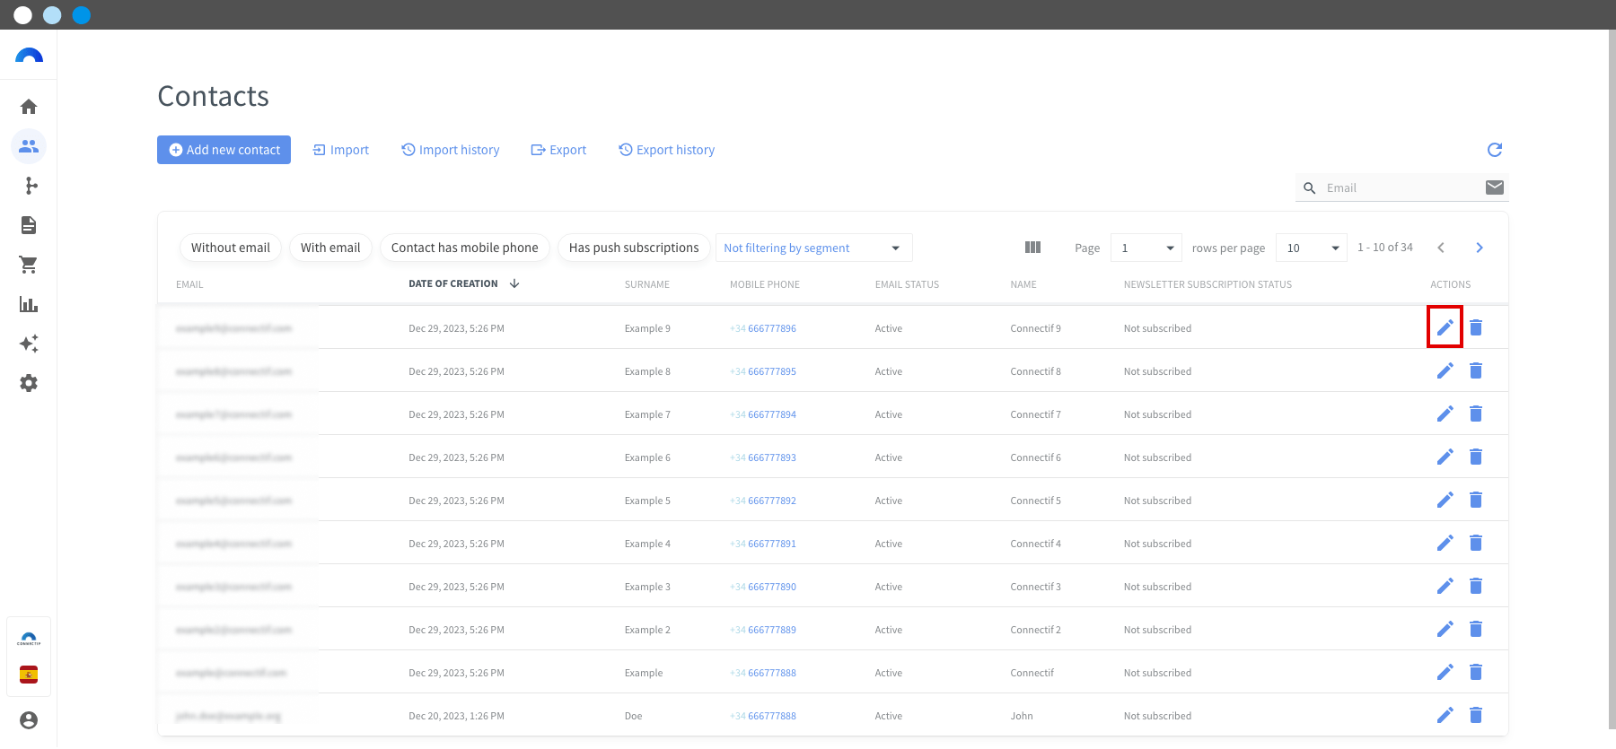Delete the John Doe contact
Viewport: 1616px width, 749px height.
pyautogui.click(x=1476, y=715)
